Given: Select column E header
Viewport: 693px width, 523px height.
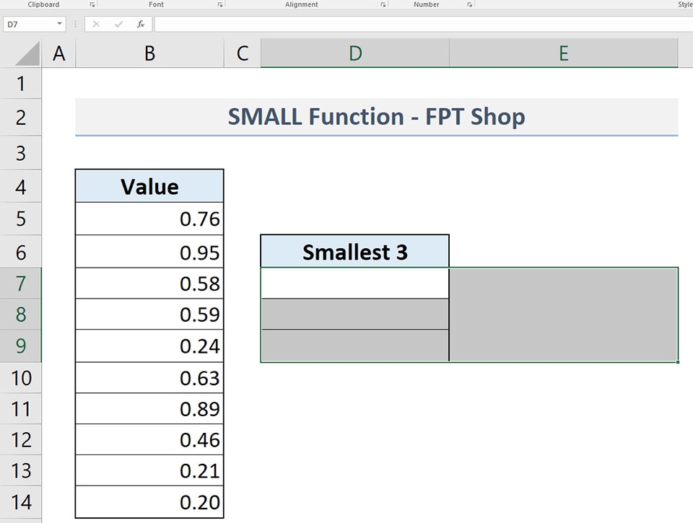Looking at the screenshot, I should pos(564,53).
